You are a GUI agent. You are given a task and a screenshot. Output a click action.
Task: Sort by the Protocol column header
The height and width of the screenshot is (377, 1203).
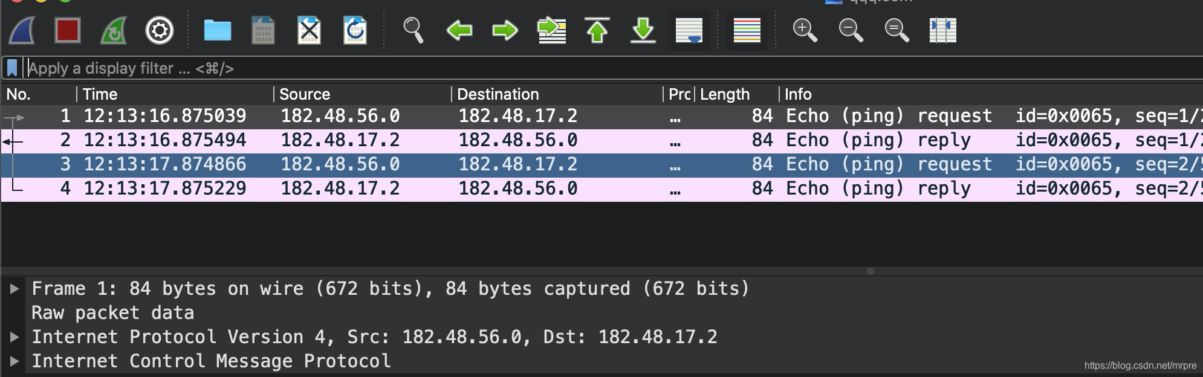679,94
